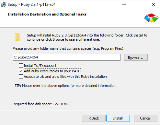Click the 'Required free disk space' text
Screen dimensions: 160x125
(40, 104)
